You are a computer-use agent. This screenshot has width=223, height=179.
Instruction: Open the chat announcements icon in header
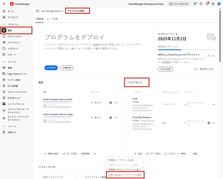coord(195,4)
